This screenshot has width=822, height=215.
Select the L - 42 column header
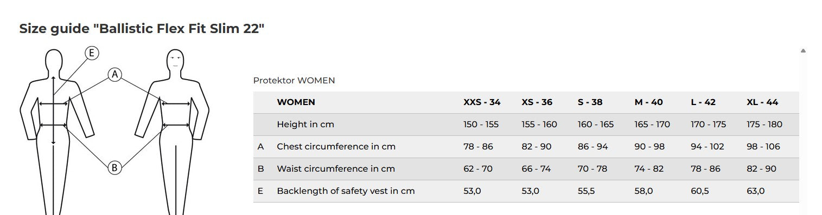point(703,102)
